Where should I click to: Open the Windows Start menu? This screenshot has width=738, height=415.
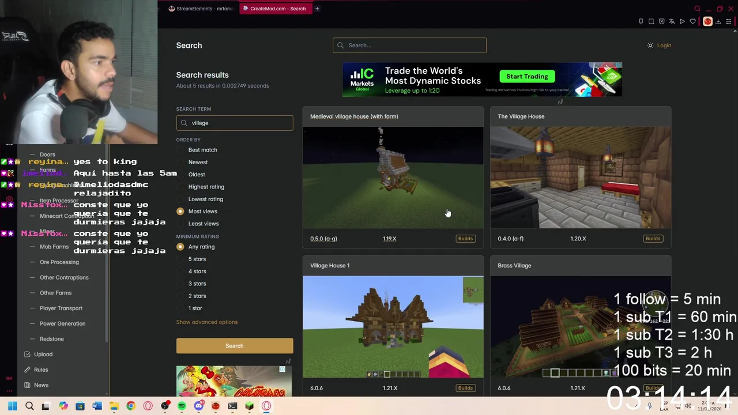point(12,406)
